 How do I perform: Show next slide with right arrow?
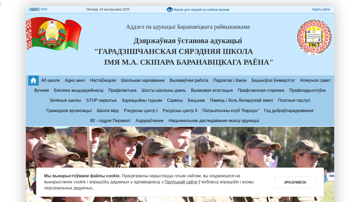(326, 179)
